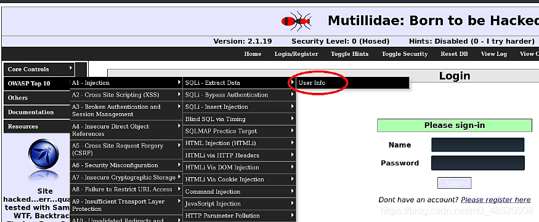Click the User Info submenu entry
The width and height of the screenshot is (539, 222).
(353, 82)
